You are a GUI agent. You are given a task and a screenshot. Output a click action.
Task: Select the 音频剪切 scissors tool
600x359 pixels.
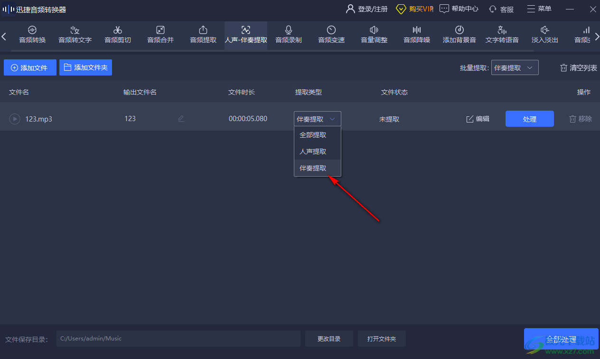(x=118, y=35)
